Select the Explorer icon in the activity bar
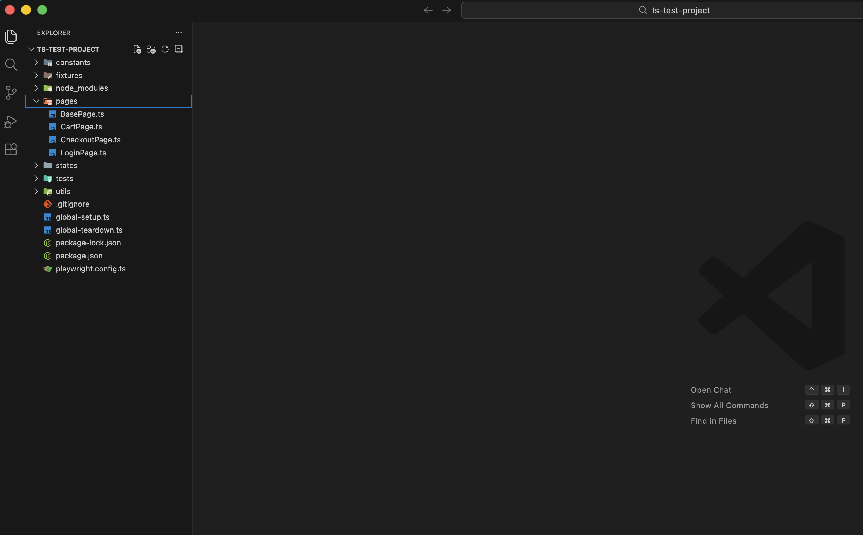This screenshot has width=863, height=535. [11, 36]
